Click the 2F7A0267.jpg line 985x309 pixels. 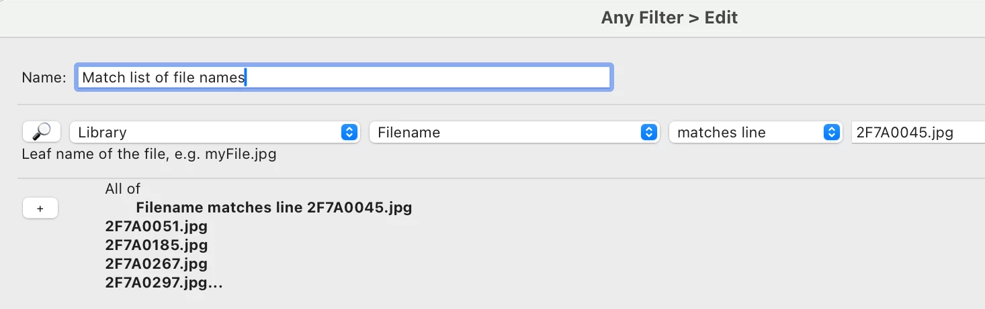pyautogui.click(x=157, y=263)
